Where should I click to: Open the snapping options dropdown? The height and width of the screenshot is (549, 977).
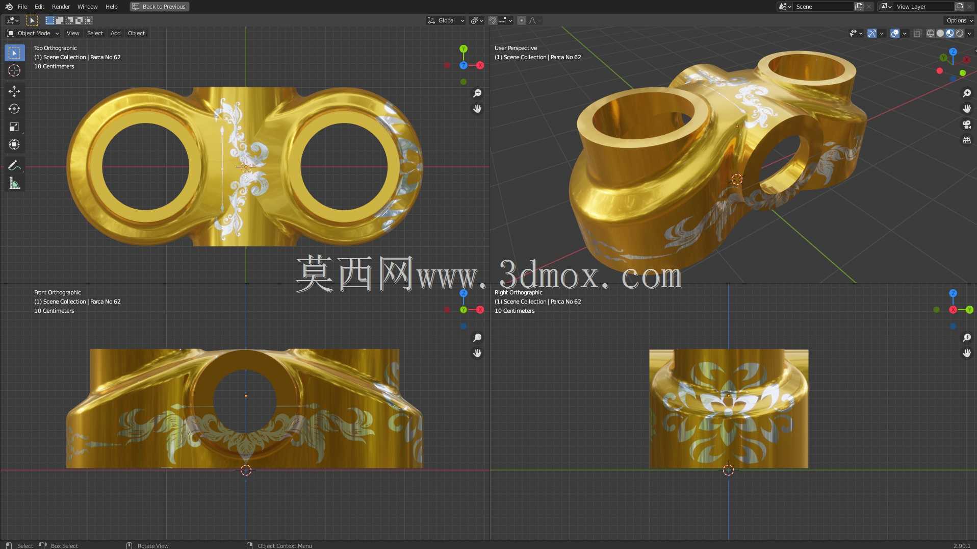[x=505, y=20]
